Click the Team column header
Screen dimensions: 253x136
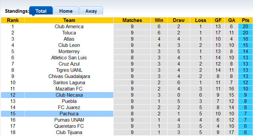69,20
